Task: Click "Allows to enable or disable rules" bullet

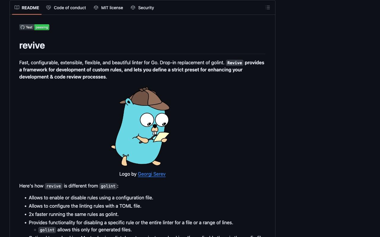Action: [x=91, y=198]
